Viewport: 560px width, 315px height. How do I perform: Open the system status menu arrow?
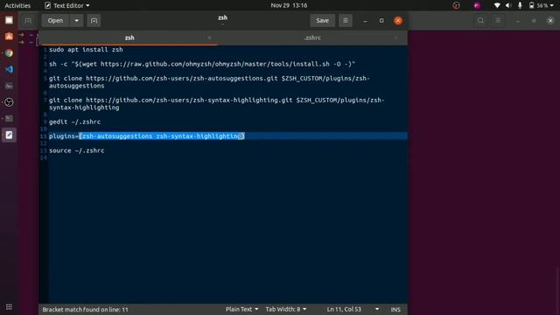(552, 5)
